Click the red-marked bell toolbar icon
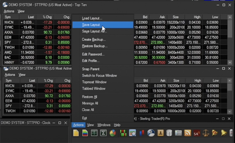The image size is (235, 143). (215, 133)
